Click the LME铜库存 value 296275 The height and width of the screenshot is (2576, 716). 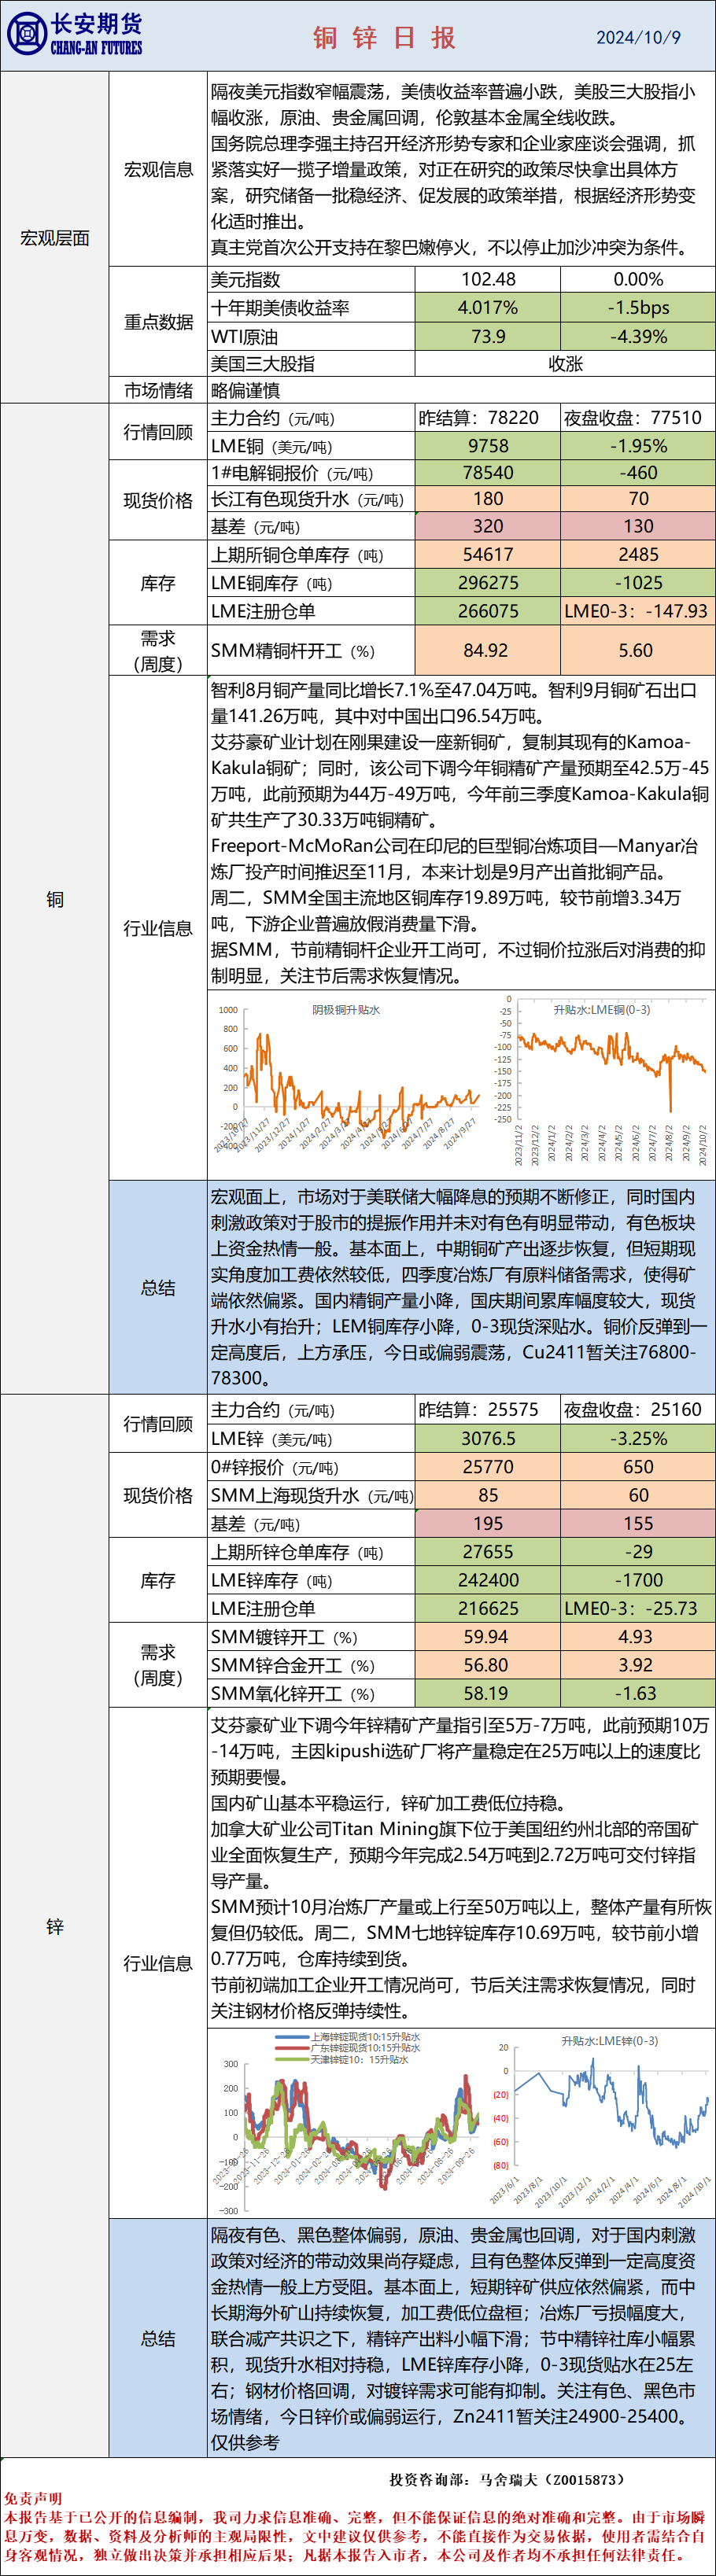point(488,583)
